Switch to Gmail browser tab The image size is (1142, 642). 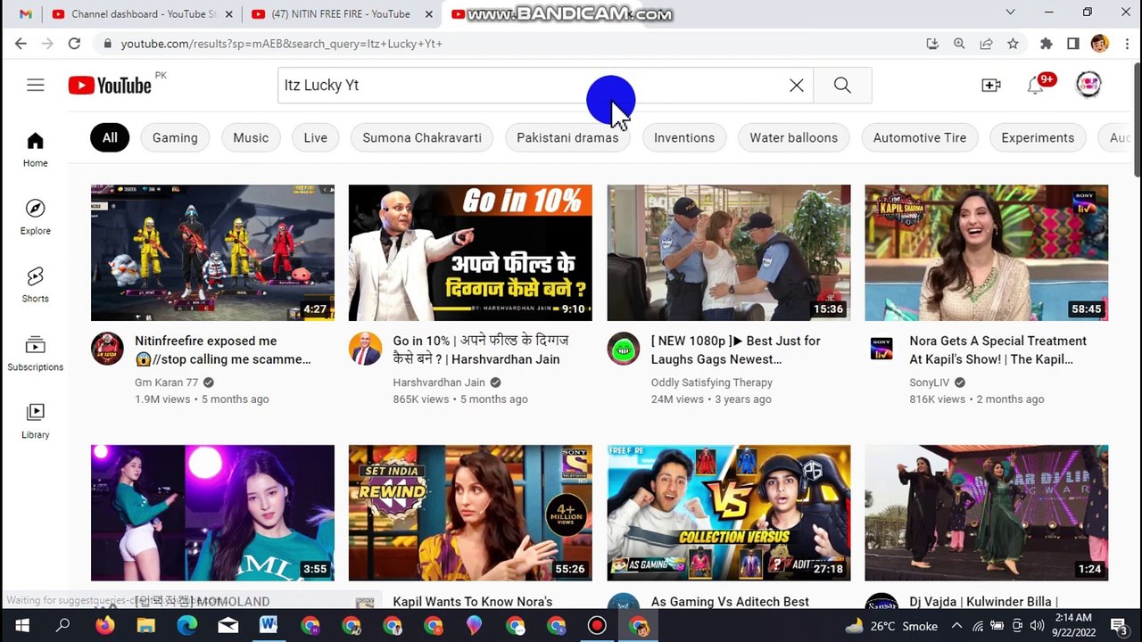click(x=25, y=13)
